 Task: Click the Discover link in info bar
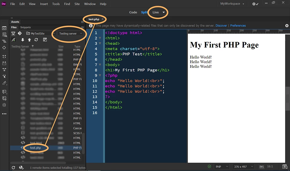pos(221,26)
